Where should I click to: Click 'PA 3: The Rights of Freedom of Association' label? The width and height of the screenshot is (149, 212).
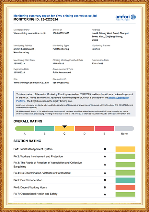click(x=47, y=165)
